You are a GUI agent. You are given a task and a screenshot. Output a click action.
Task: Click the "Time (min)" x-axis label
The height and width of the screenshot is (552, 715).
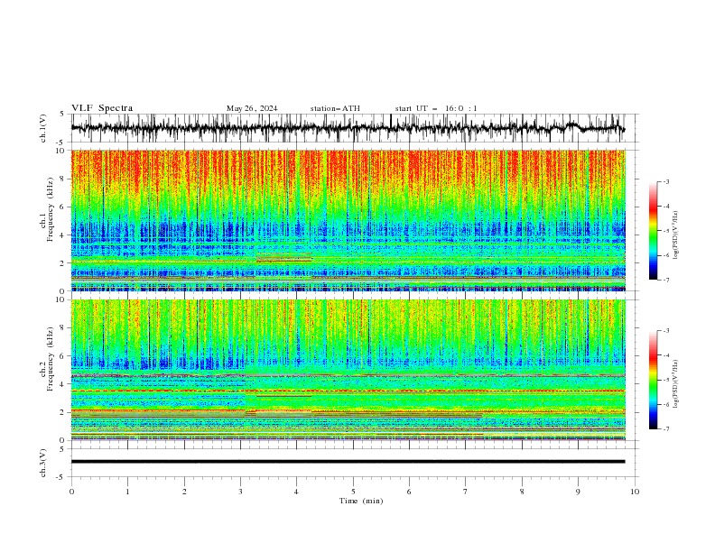pyautogui.click(x=361, y=501)
